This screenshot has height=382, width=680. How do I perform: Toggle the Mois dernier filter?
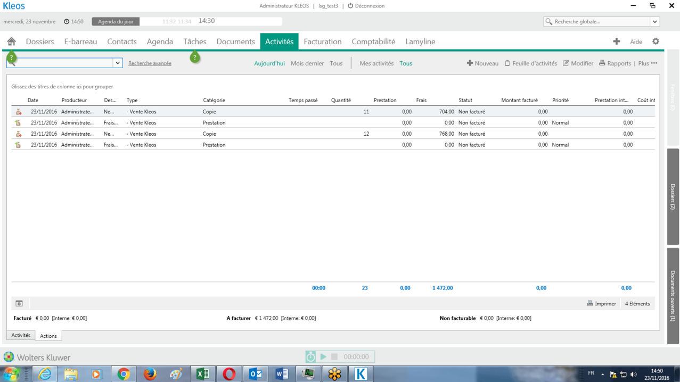(307, 63)
